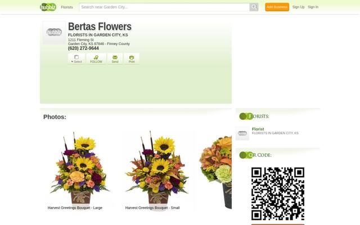Open the Select dropdown under business info
This screenshot has height=225, width=360.
point(76,58)
